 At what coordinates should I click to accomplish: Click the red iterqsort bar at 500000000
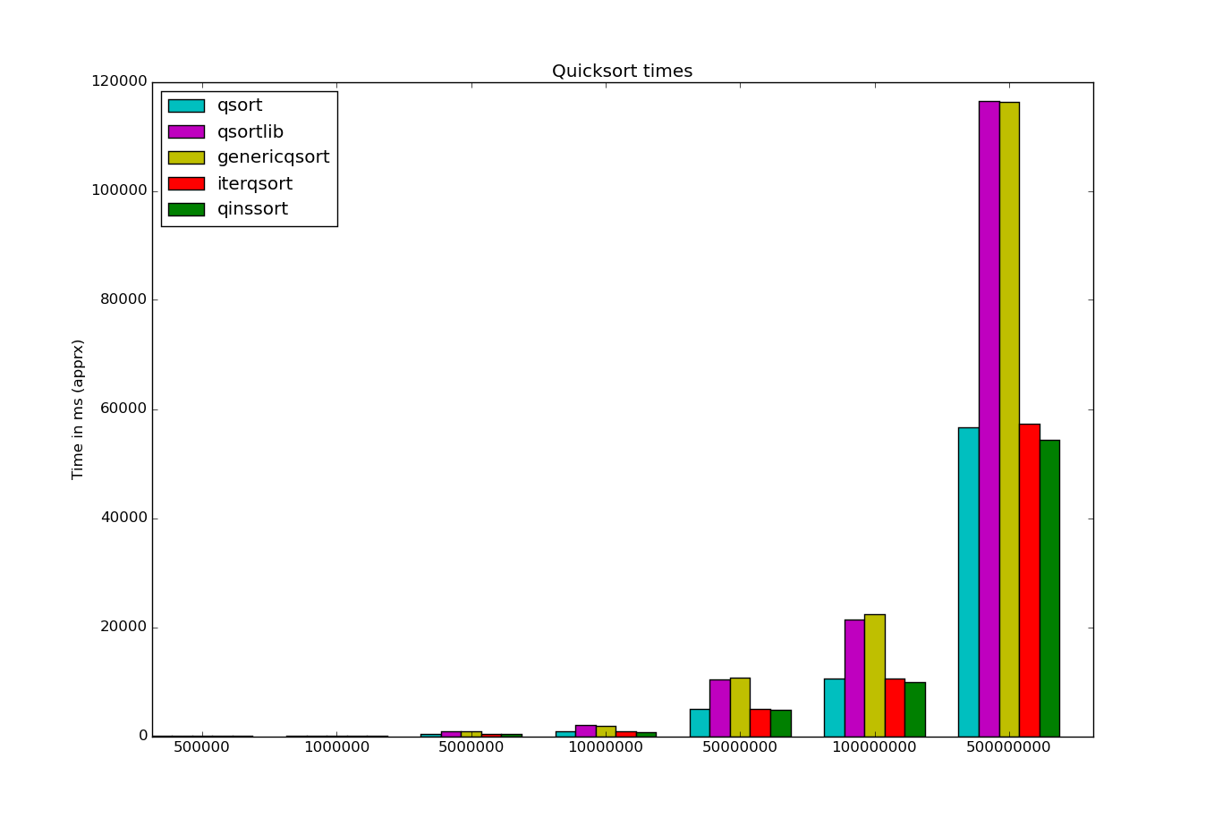pos(1029,580)
